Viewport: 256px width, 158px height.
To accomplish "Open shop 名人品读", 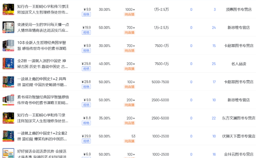I will [239, 64].
